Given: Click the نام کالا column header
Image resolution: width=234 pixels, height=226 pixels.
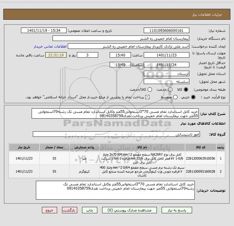Looking at the screenshot, I should [142, 147].
